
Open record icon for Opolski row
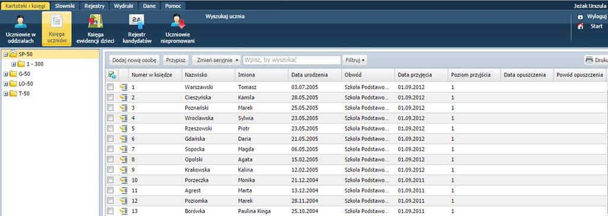tap(123, 160)
